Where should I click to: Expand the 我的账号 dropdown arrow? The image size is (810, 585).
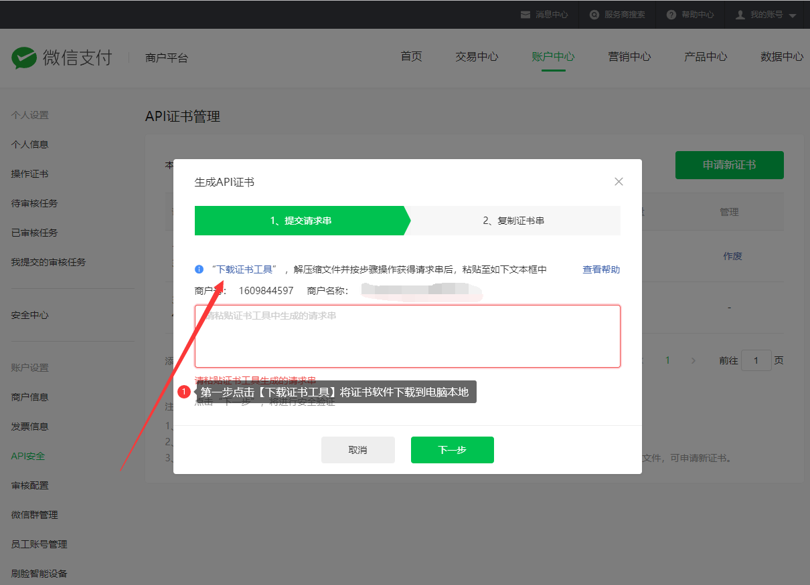(x=793, y=15)
